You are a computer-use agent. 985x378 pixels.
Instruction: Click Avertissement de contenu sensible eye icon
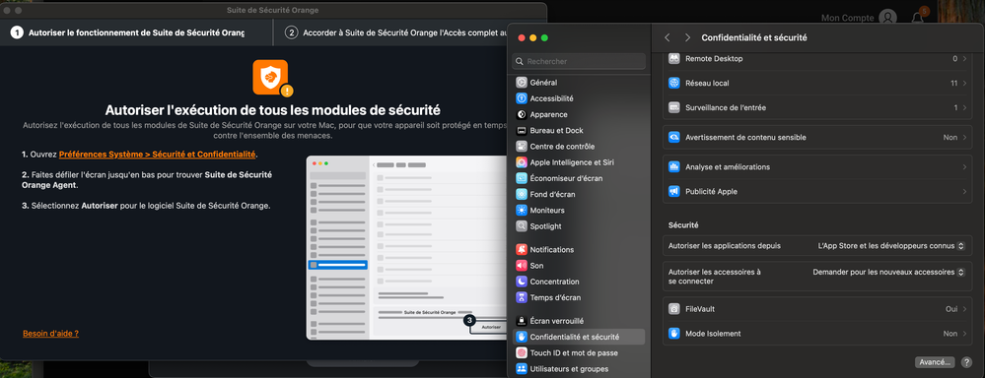pyautogui.click(x=674, y=137)
